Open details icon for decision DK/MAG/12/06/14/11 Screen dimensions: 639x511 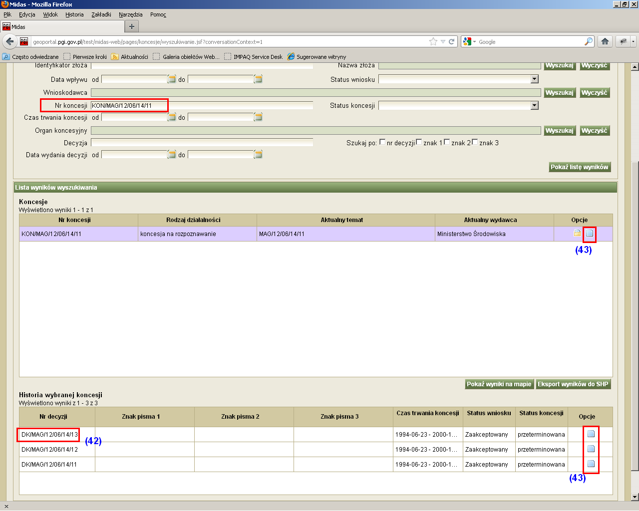[591, 464]
